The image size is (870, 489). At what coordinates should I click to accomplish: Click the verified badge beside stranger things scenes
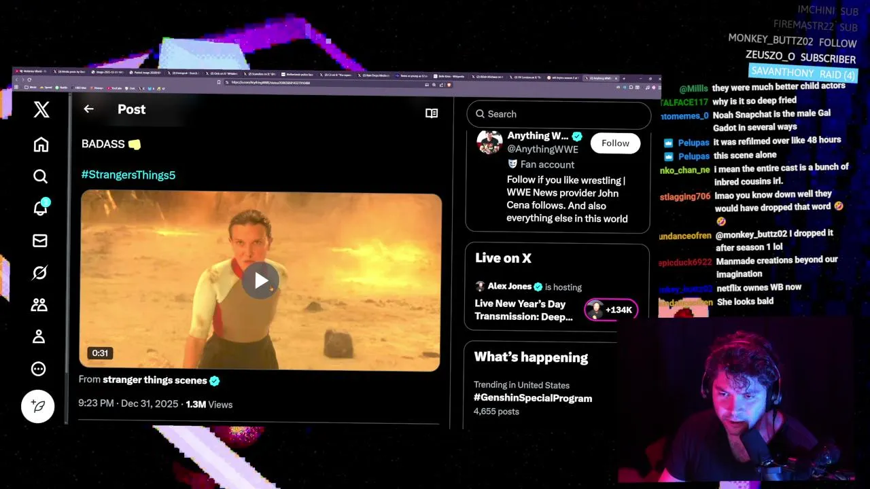tap(215, 381)
